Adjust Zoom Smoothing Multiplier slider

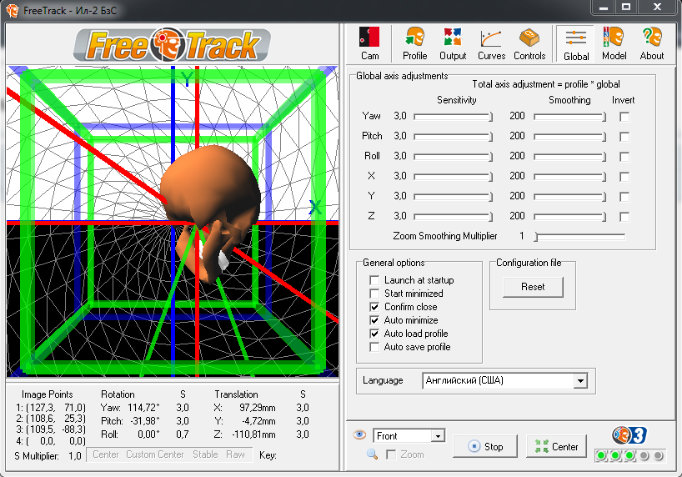click(x=579, y=237)
